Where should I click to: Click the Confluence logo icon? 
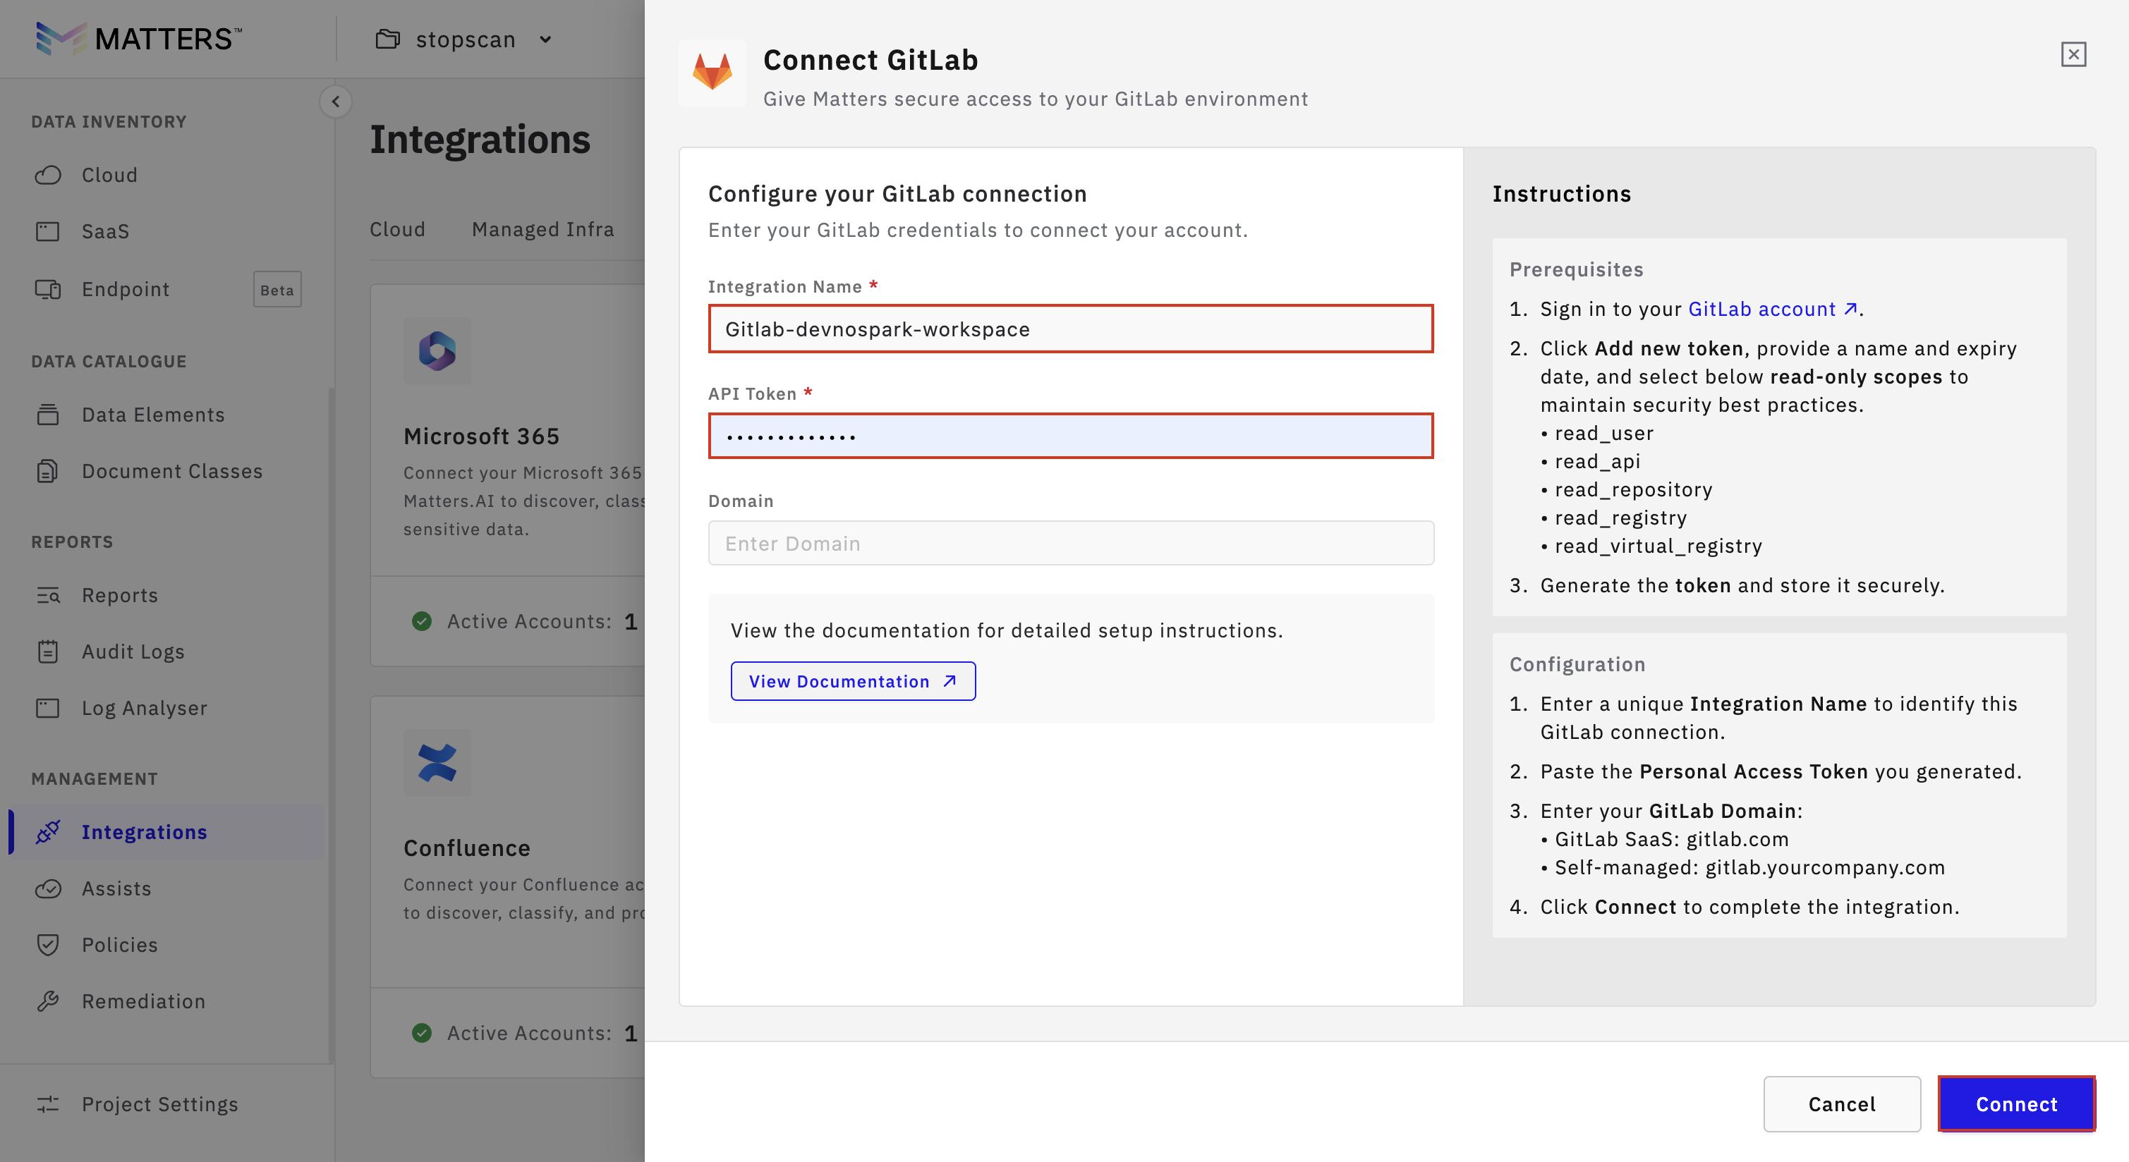point(437,762)
